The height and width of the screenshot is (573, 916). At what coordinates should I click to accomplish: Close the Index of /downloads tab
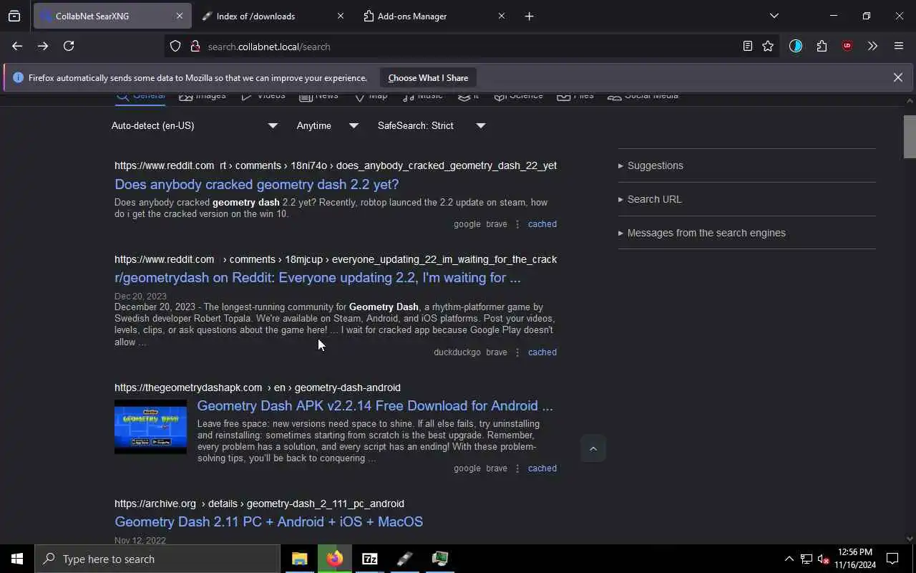pyautogui.click(x=340, y=16)
